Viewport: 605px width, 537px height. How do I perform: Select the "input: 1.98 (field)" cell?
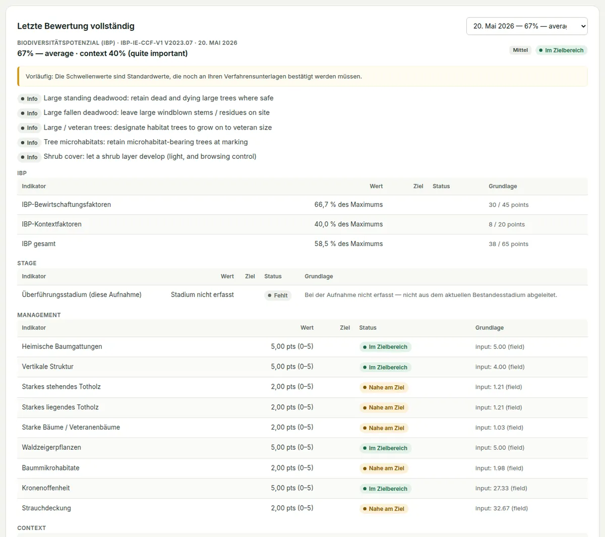pyautogui.click(x=499, y=468)
